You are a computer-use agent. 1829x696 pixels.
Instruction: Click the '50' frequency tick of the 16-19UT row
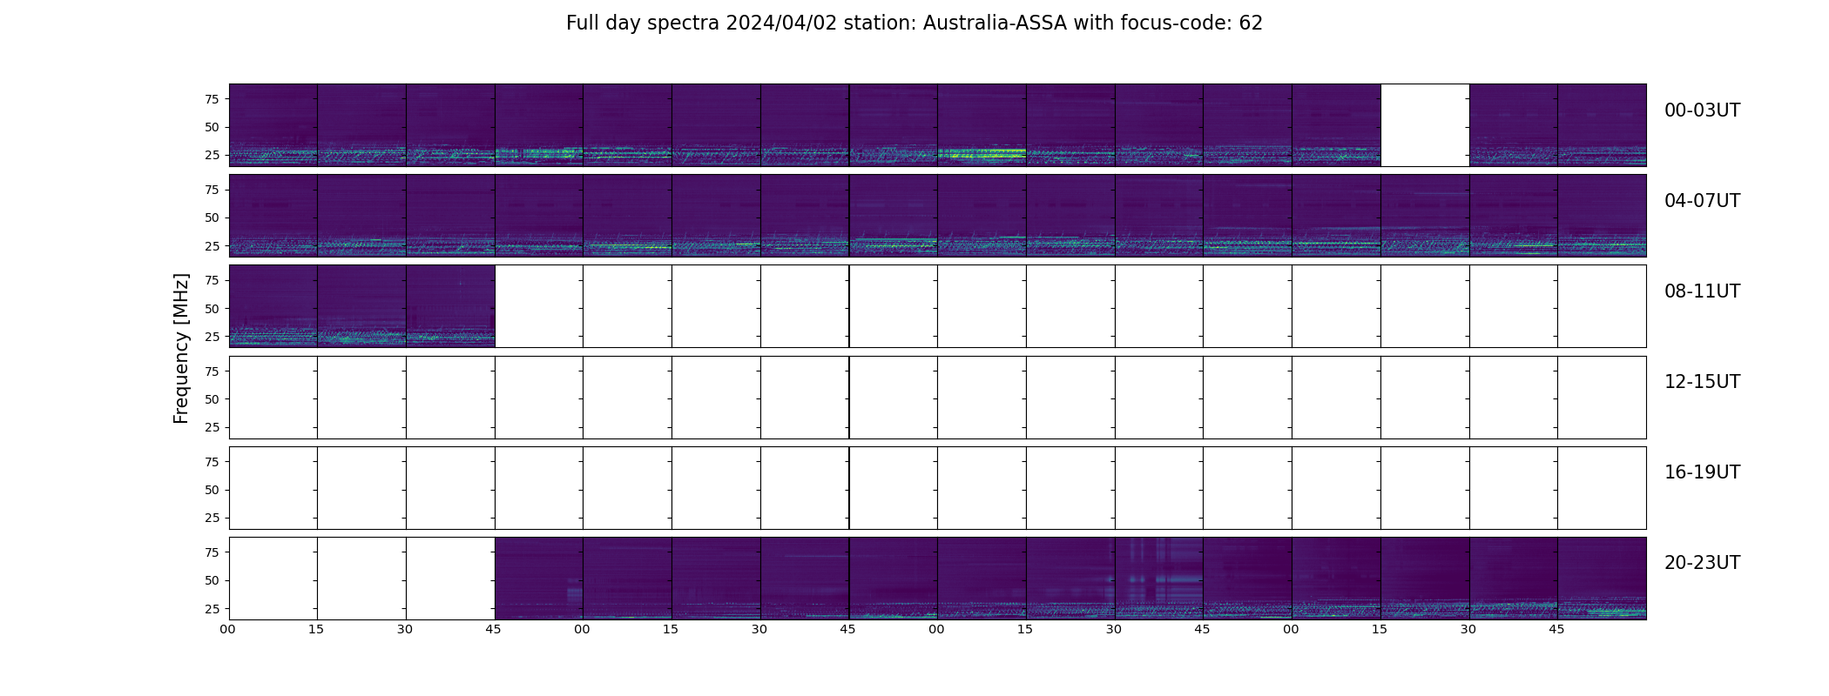coord(212,490)
